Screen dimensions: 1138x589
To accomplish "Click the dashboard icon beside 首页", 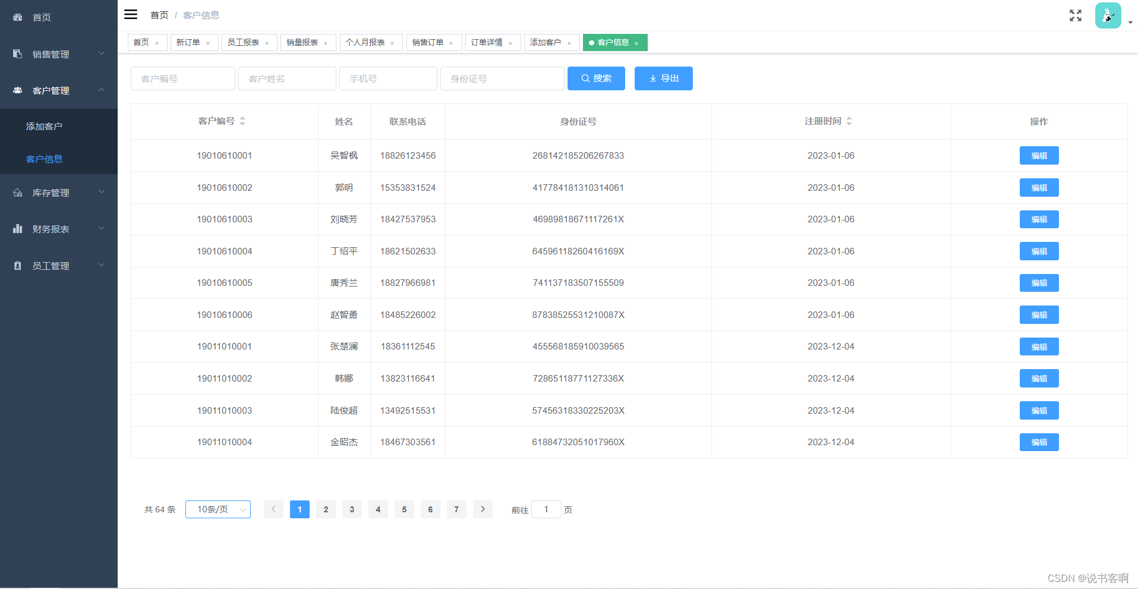I will (x=18, y=17).
